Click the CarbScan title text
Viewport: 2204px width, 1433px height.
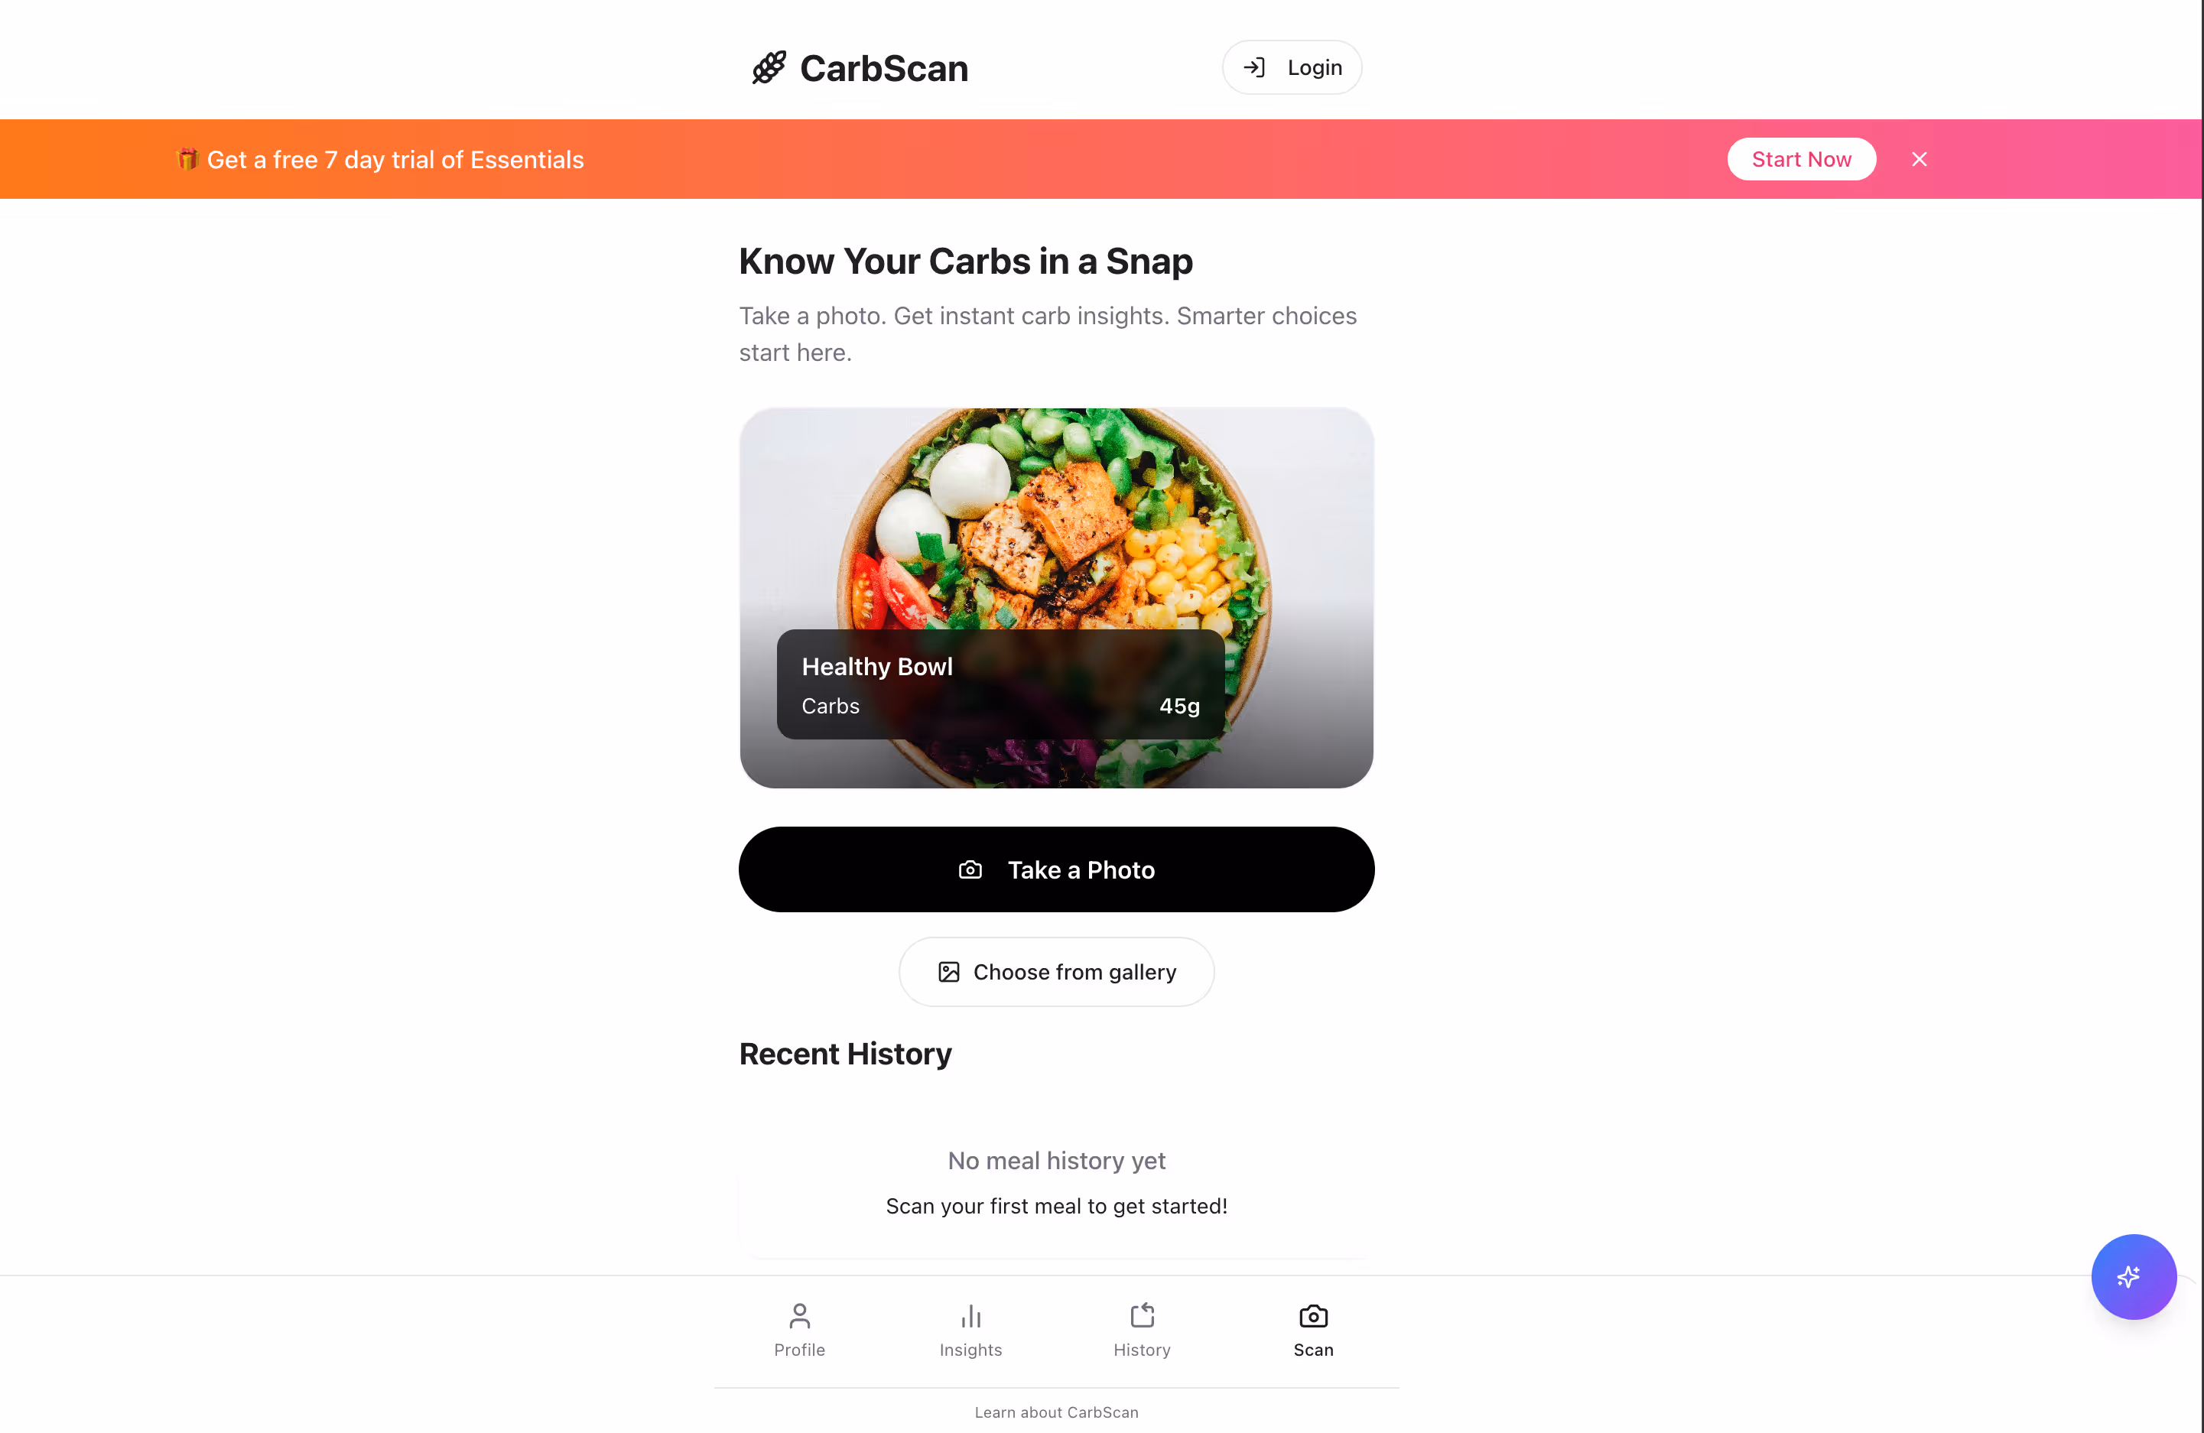(883, 69)
